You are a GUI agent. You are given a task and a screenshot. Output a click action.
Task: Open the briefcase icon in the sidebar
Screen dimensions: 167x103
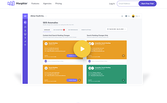(25, 27)
